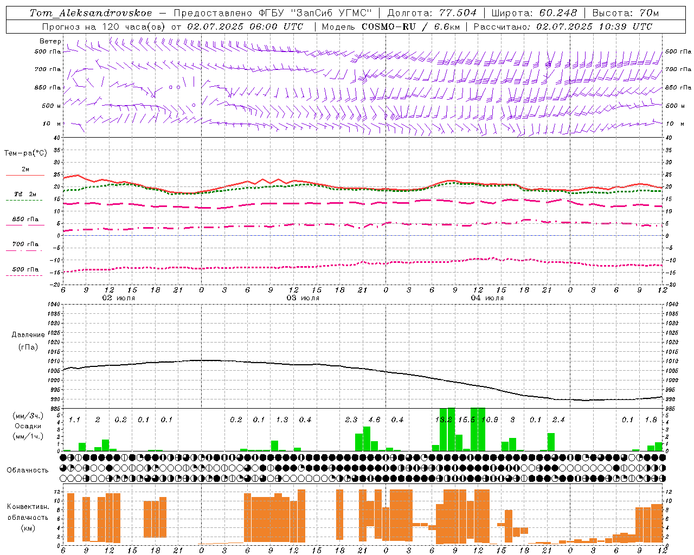This screenshot has height=555, width=694.
Task: Click the 13.2 precipitation value
Action: click(444, 420)
